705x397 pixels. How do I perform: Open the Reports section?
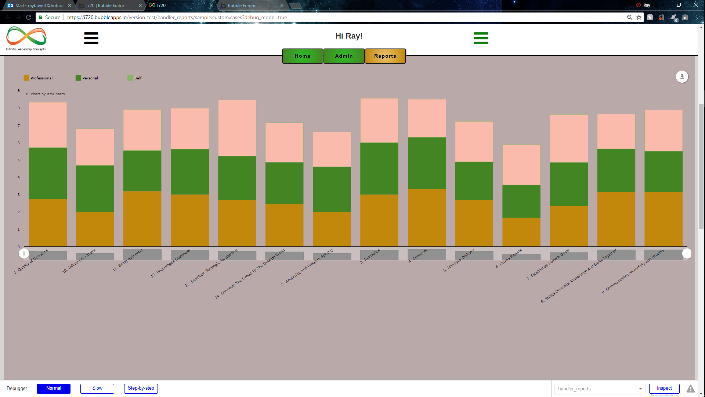385,56
